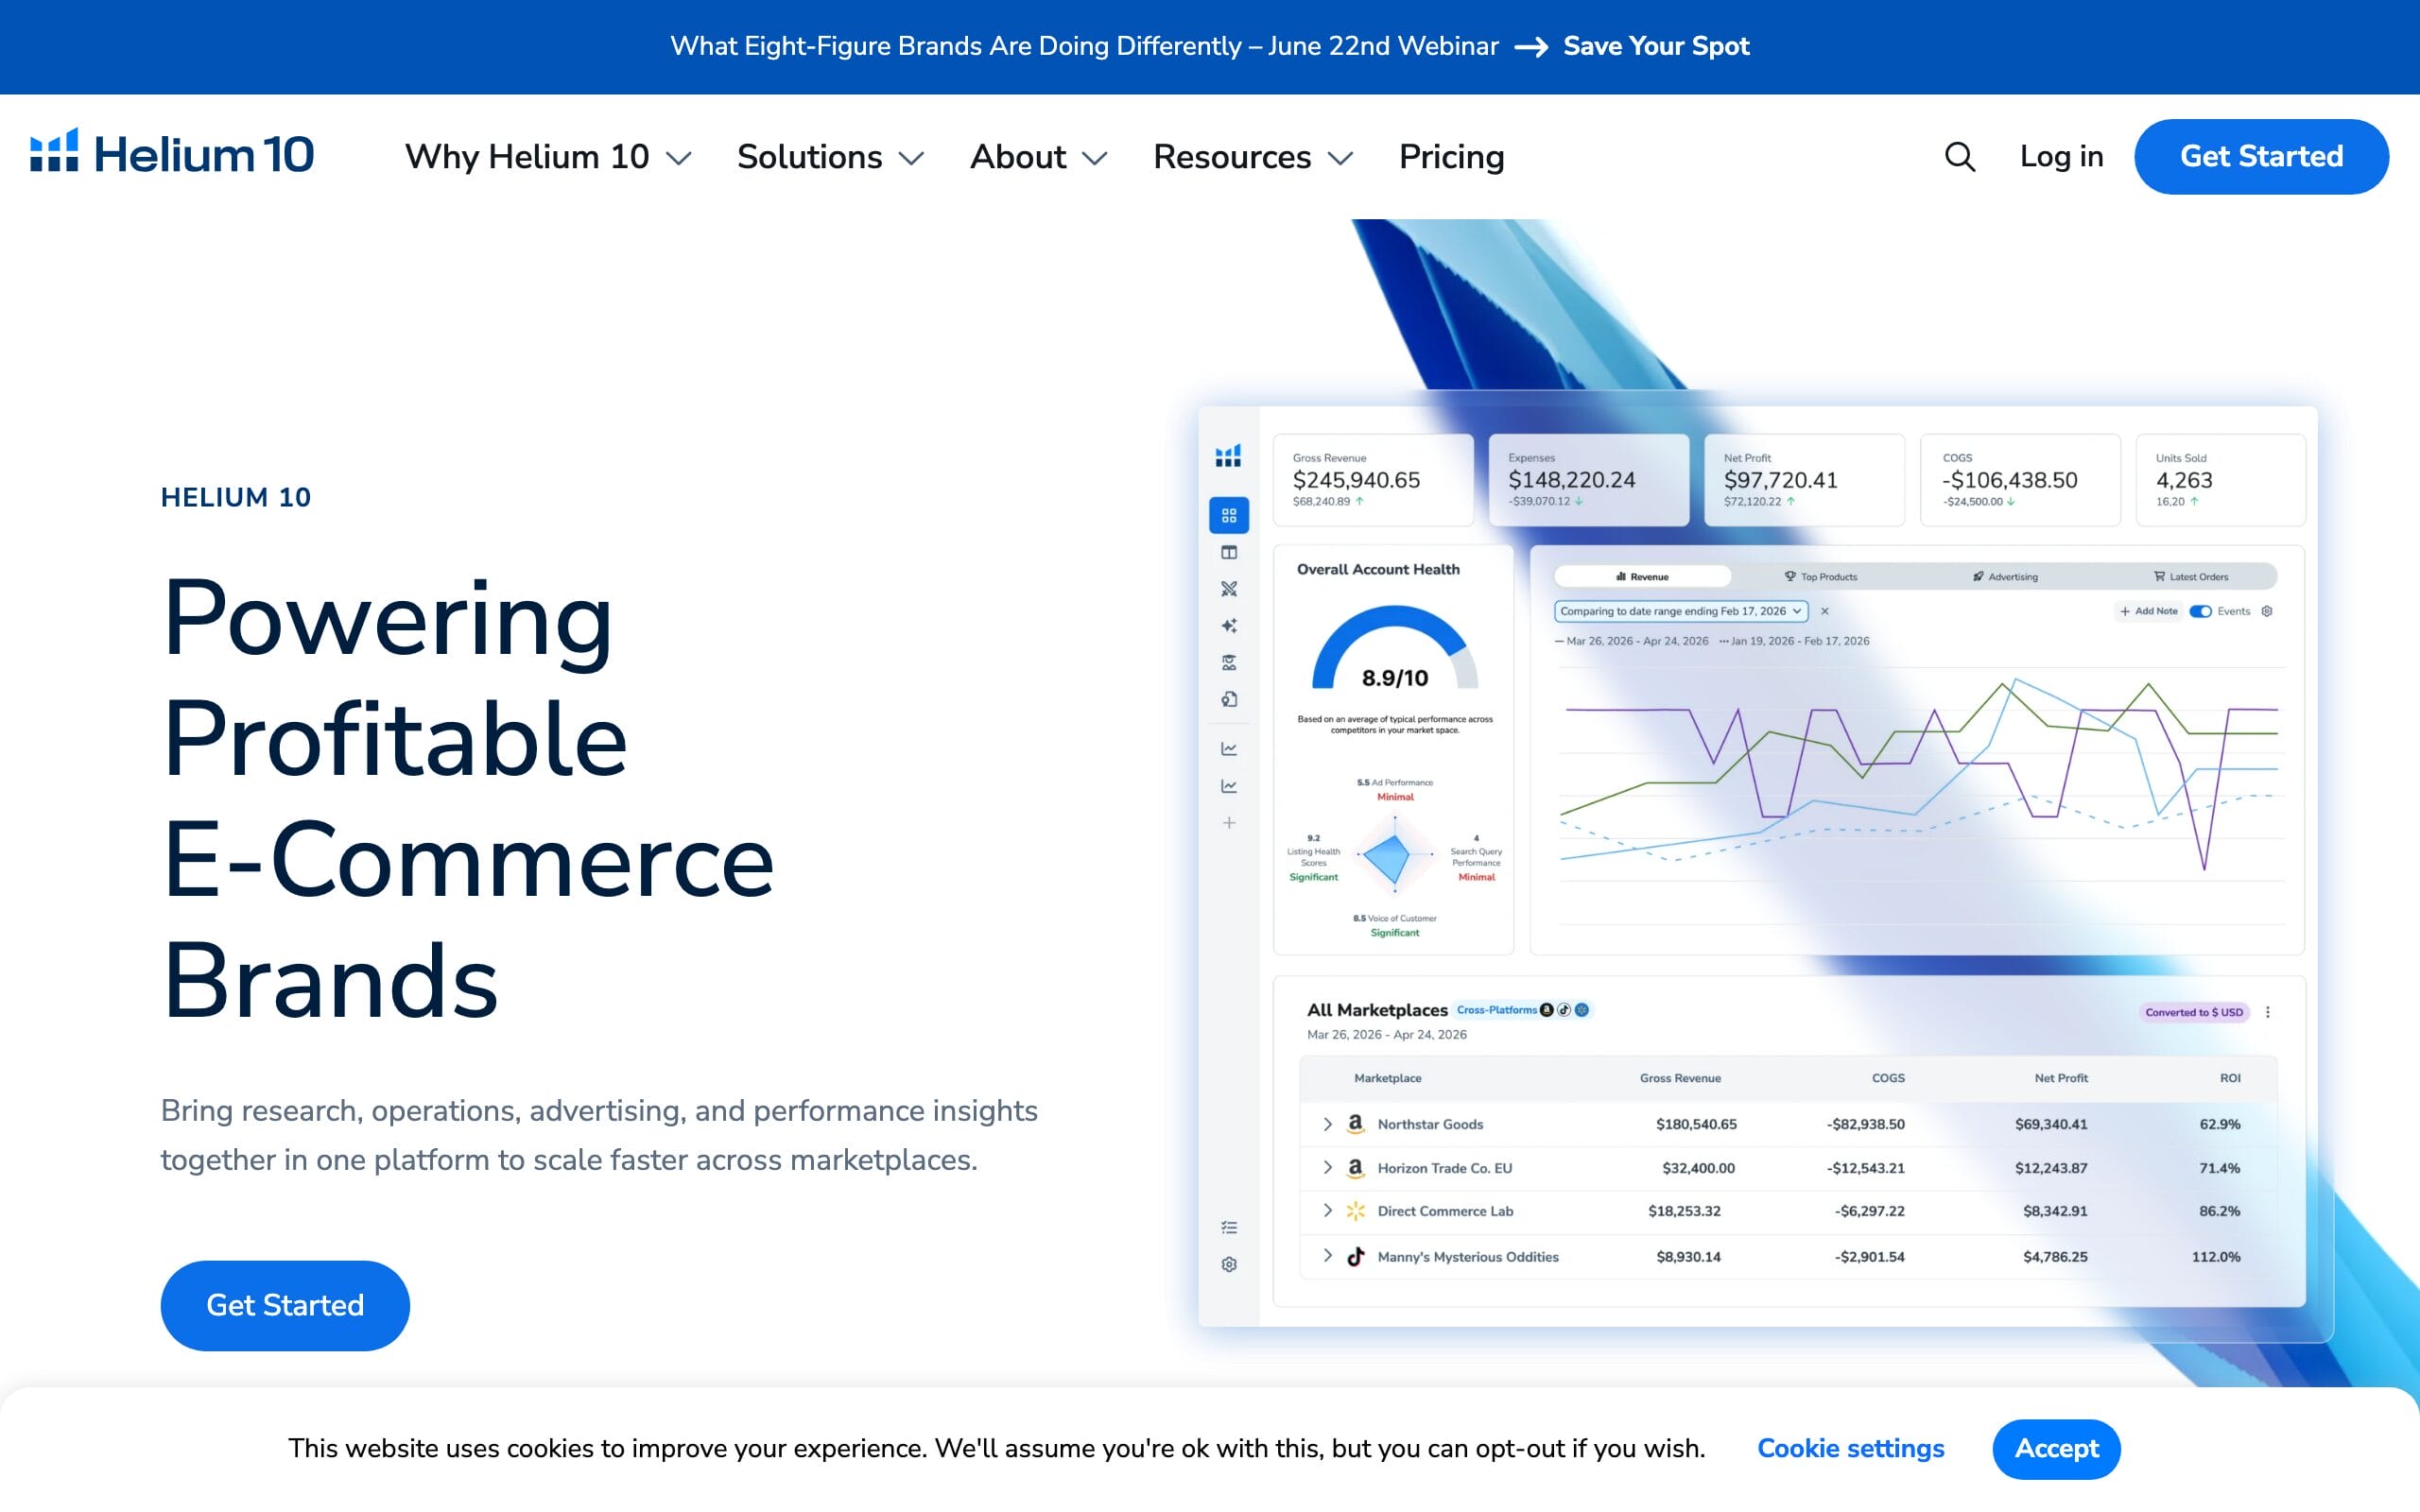
Task: Click the header Get Started button
Action: pyautogui.click(x=2261, y=156)
